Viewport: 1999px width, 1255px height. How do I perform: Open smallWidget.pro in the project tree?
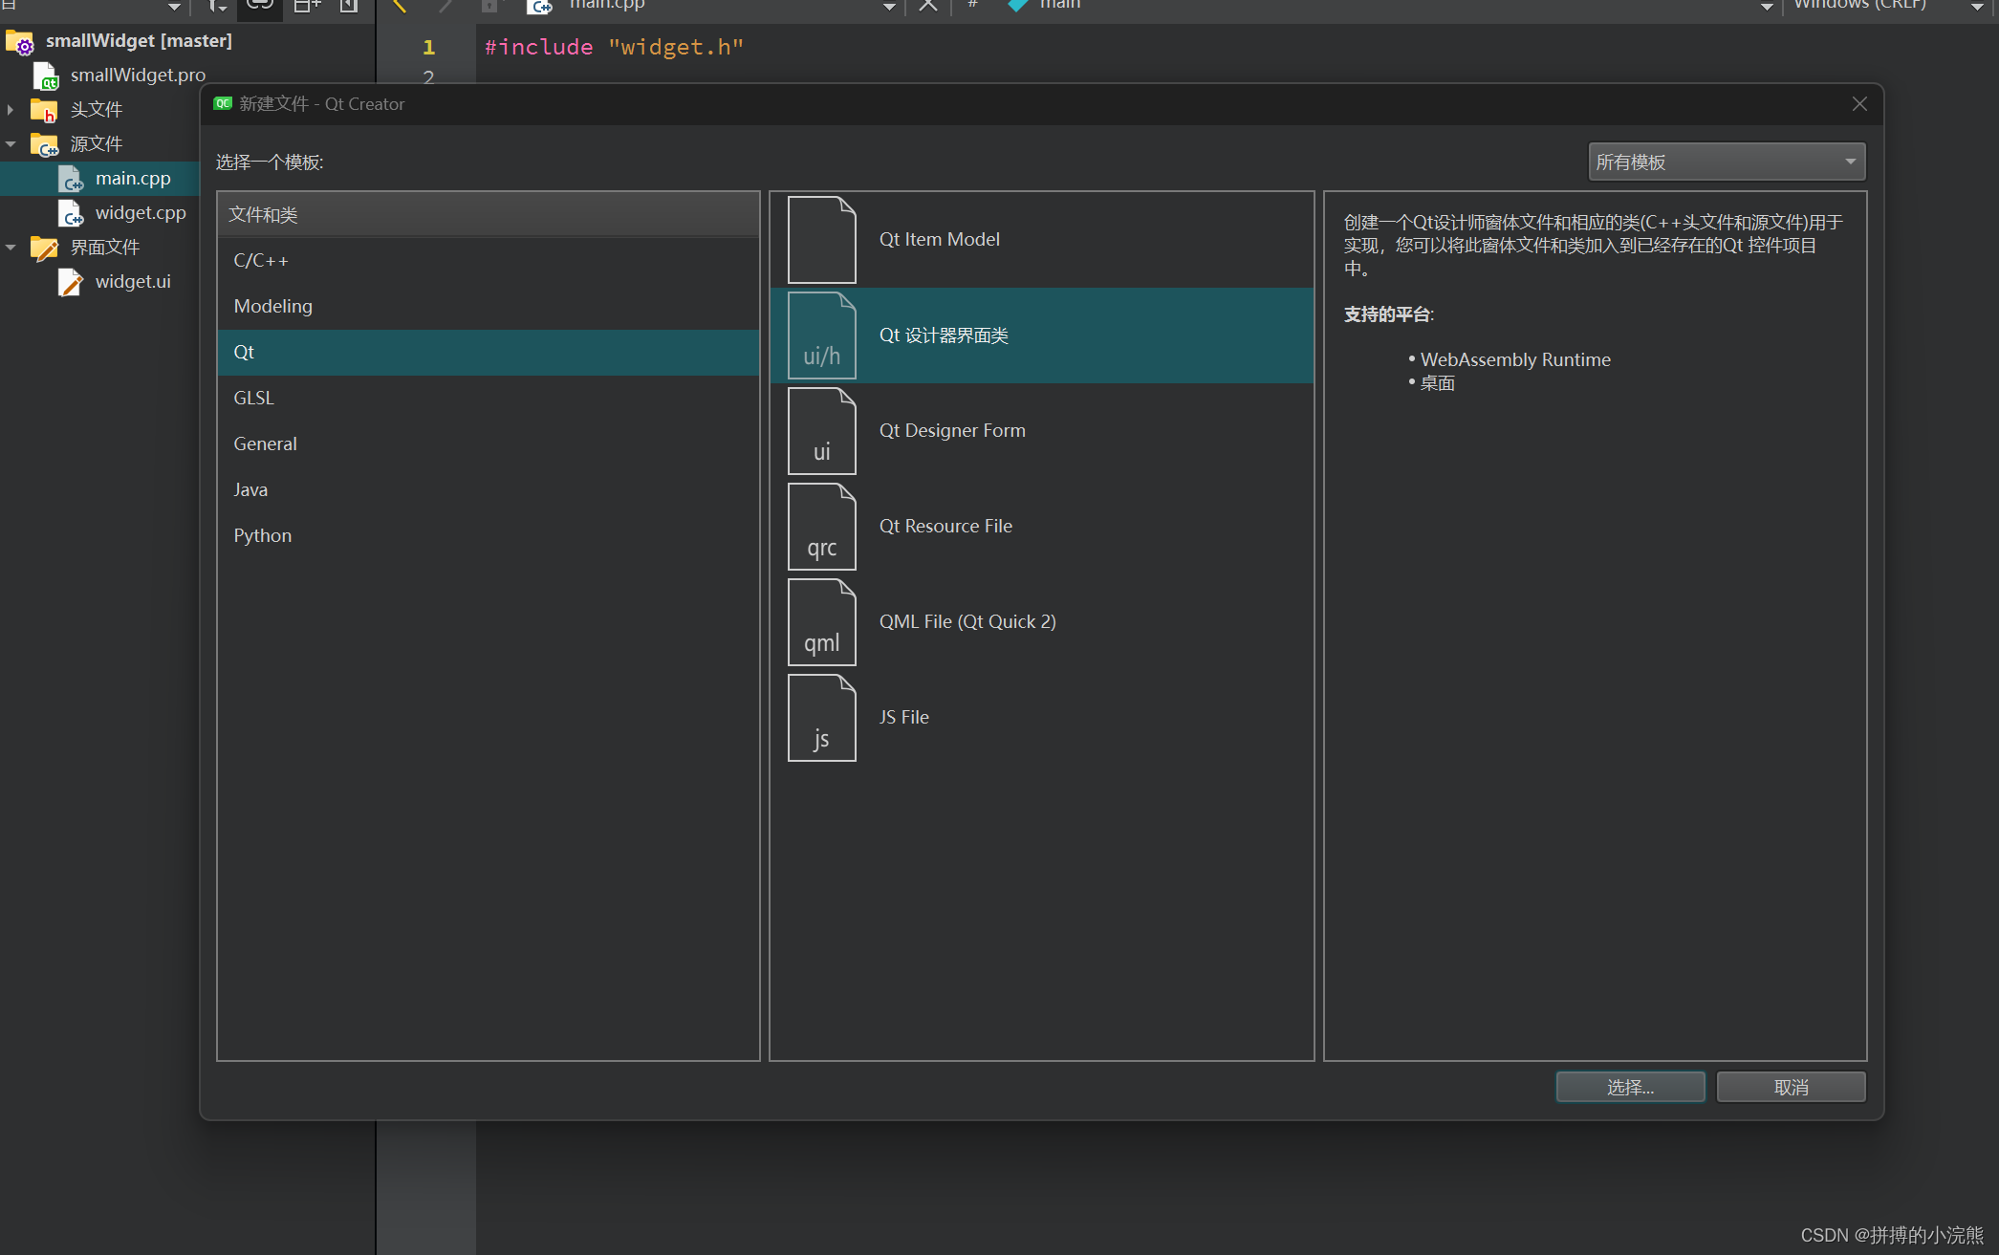138,76
